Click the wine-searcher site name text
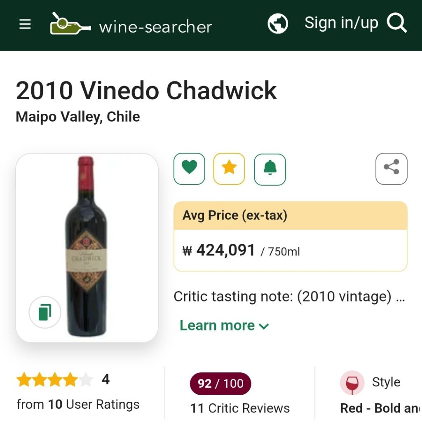Screen dimensions: 422x433 (156, 27)
